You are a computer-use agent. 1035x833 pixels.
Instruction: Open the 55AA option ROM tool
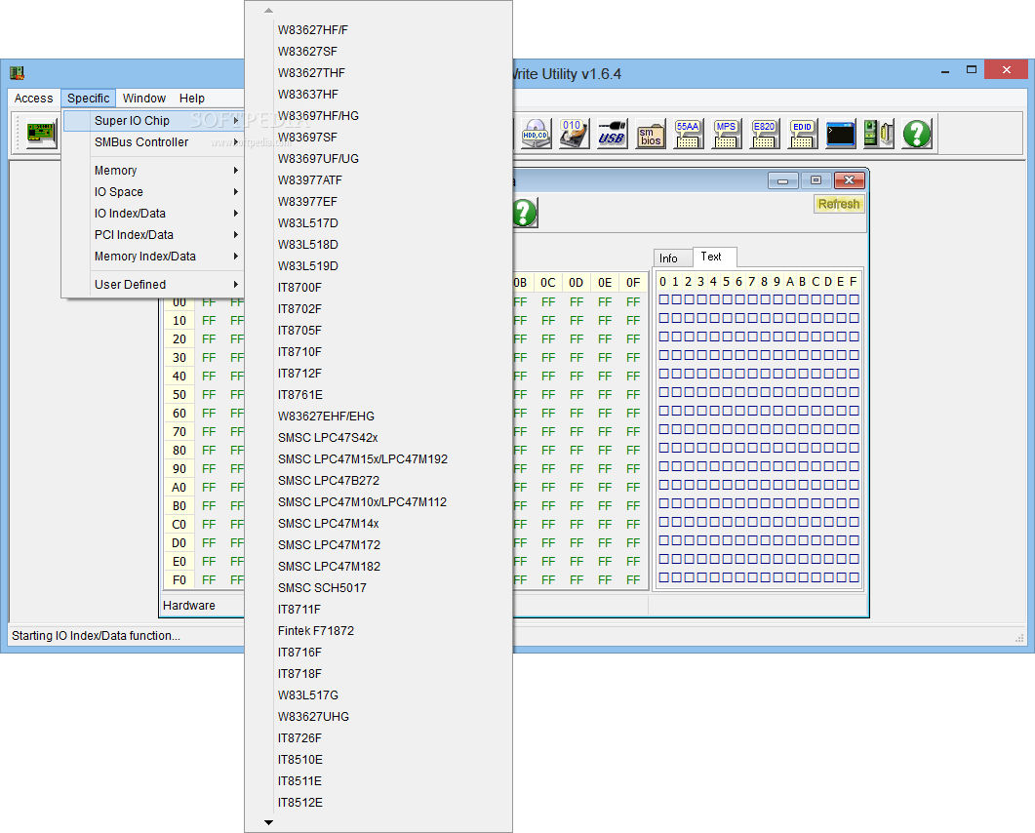[688, 134]
